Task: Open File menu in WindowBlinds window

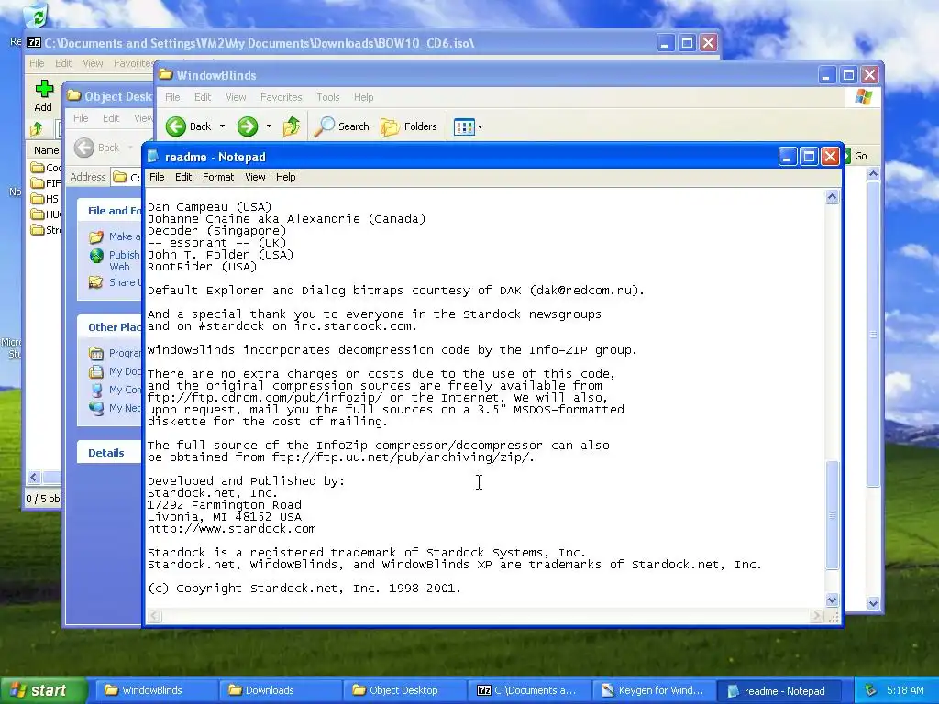Action: click(172, 97)
